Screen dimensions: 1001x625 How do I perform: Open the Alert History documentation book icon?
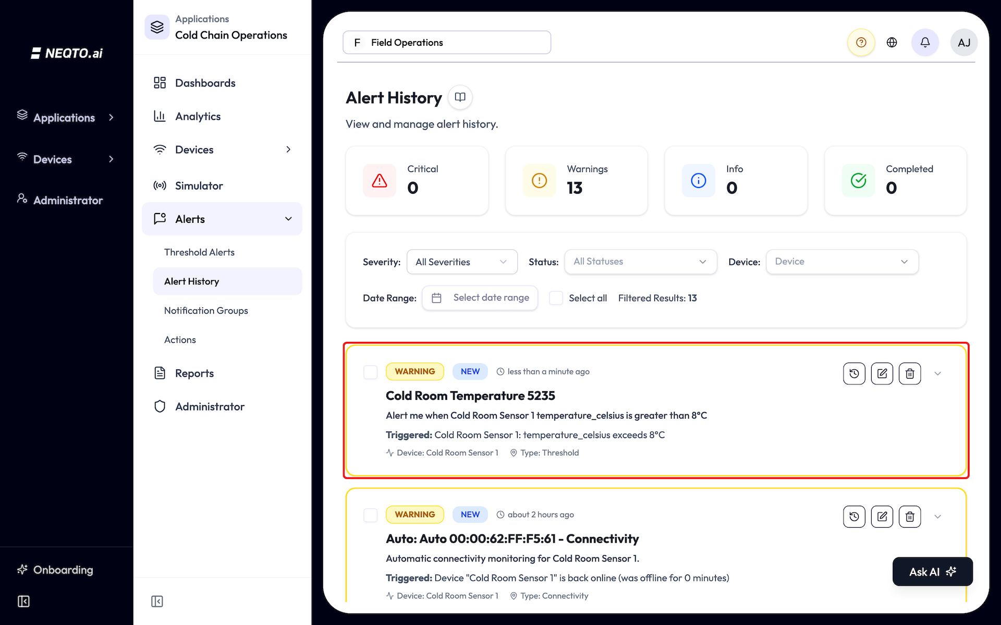coord(460,97)
